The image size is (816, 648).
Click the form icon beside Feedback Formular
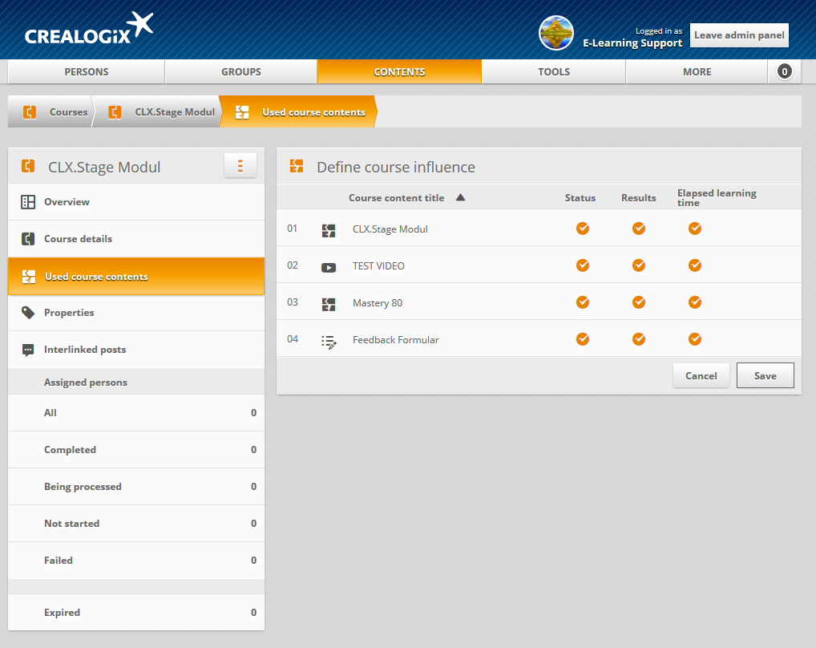point(329,341)
